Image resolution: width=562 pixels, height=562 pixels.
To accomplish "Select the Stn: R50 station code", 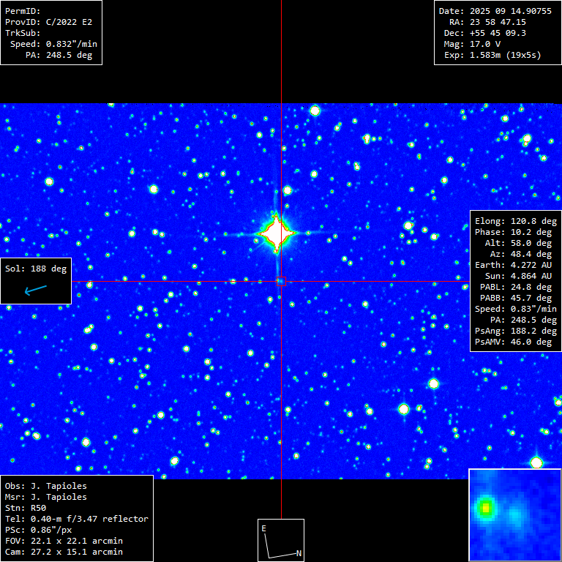I will click(x=27, y=508).
